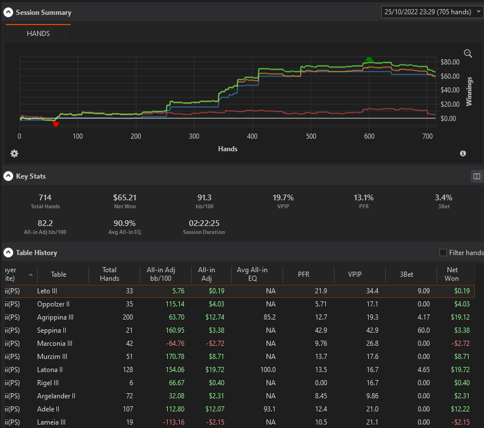Collapse the Table History section

coord(9,253)
